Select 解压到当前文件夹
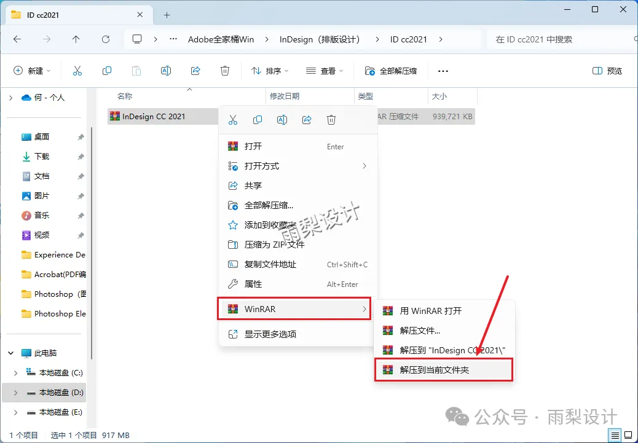638x443 pixels. coord(444,370)
